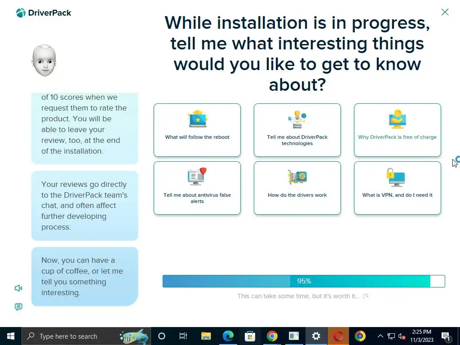
Task: Click the DriverPack logo
Action: click(44, 13)
